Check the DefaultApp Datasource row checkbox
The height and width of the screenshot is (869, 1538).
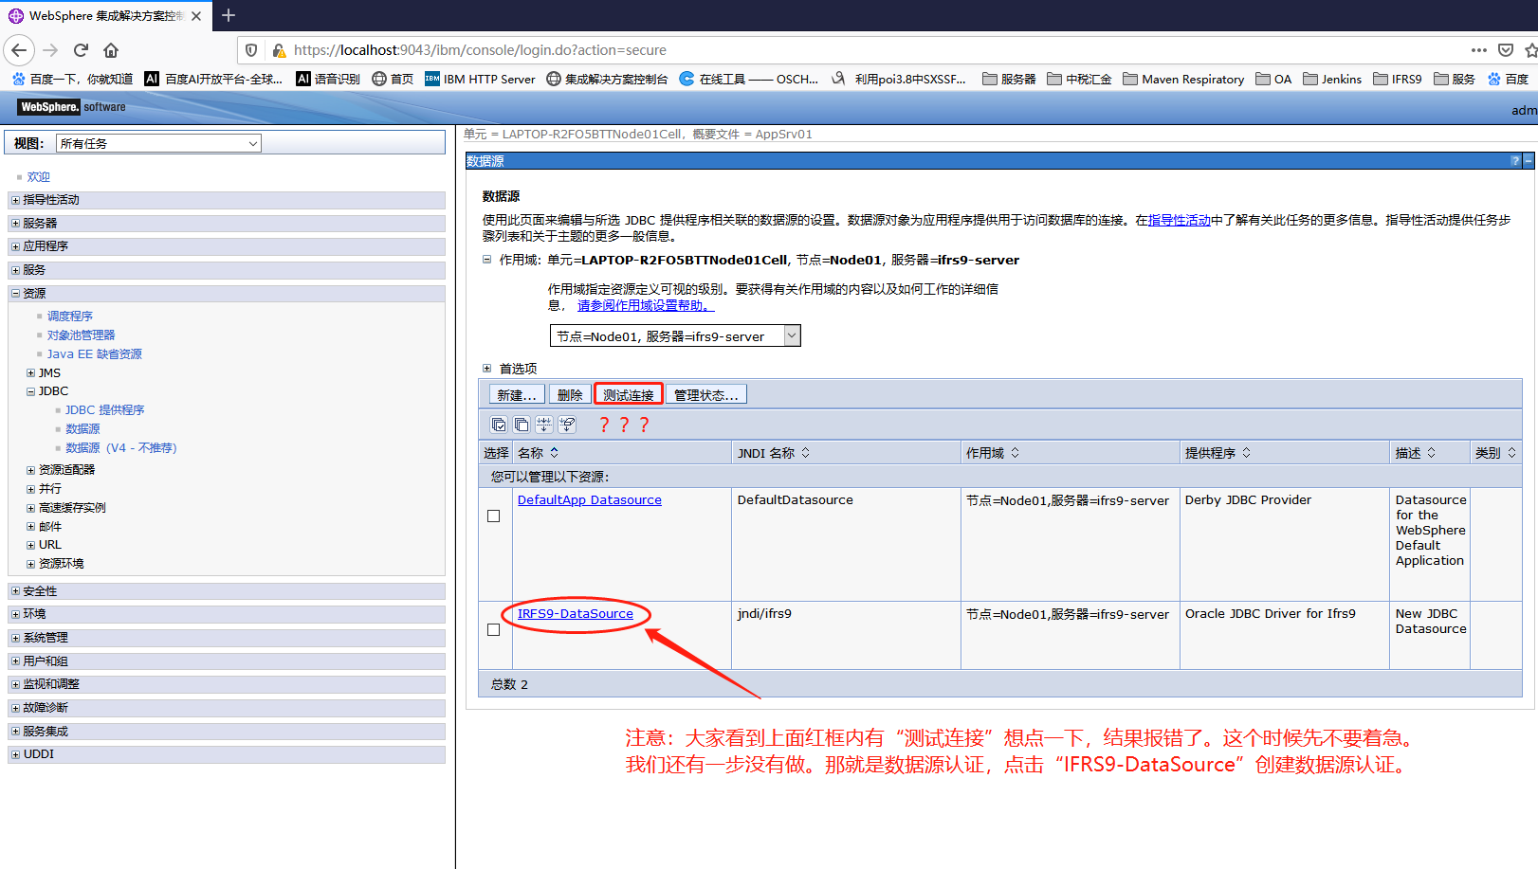pos(493,516)
